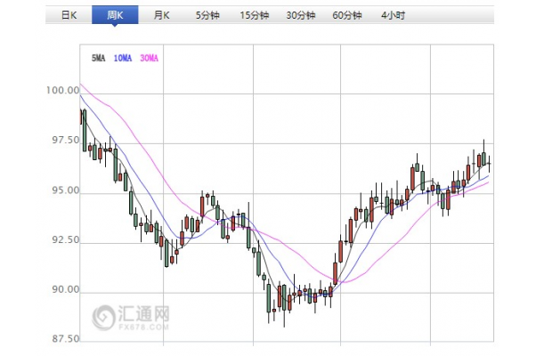Open the 60分钟 interval tab
Viewport: 536px width, 356px height.
click(x=347, y=15)
